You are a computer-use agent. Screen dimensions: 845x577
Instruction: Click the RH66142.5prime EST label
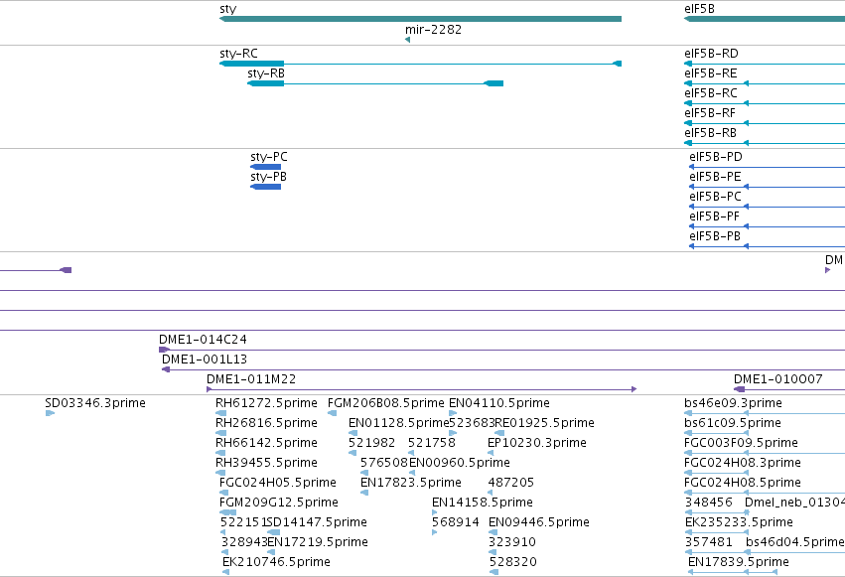tap(266, 443)
